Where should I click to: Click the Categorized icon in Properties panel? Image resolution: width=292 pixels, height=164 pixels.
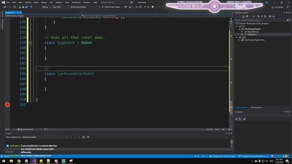point(236,119)
